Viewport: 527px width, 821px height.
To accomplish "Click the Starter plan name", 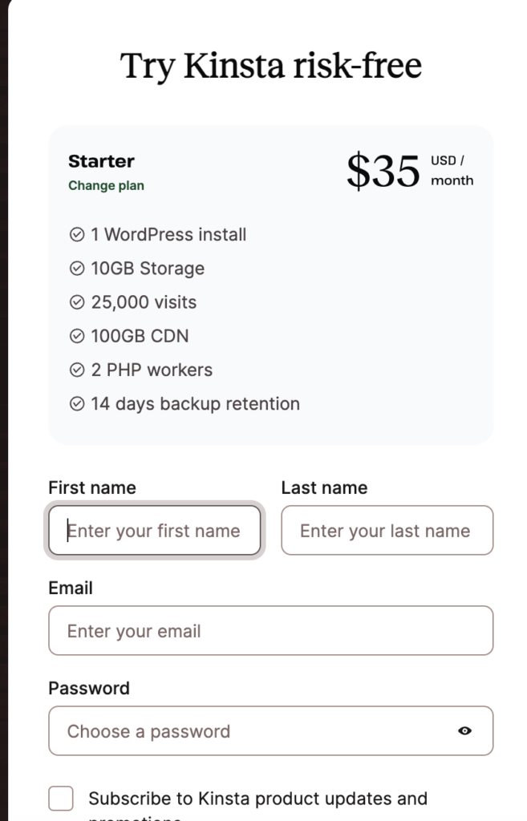I will [x=101, y=161].
